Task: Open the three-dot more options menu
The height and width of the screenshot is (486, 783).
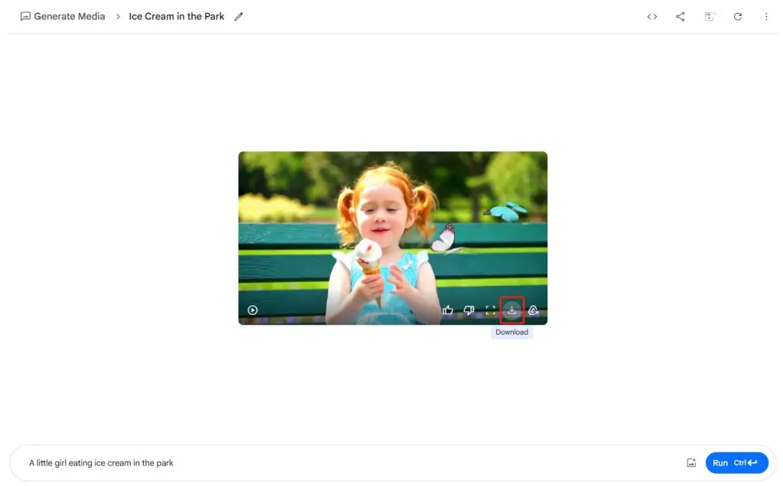Action: tap(766, 17)
